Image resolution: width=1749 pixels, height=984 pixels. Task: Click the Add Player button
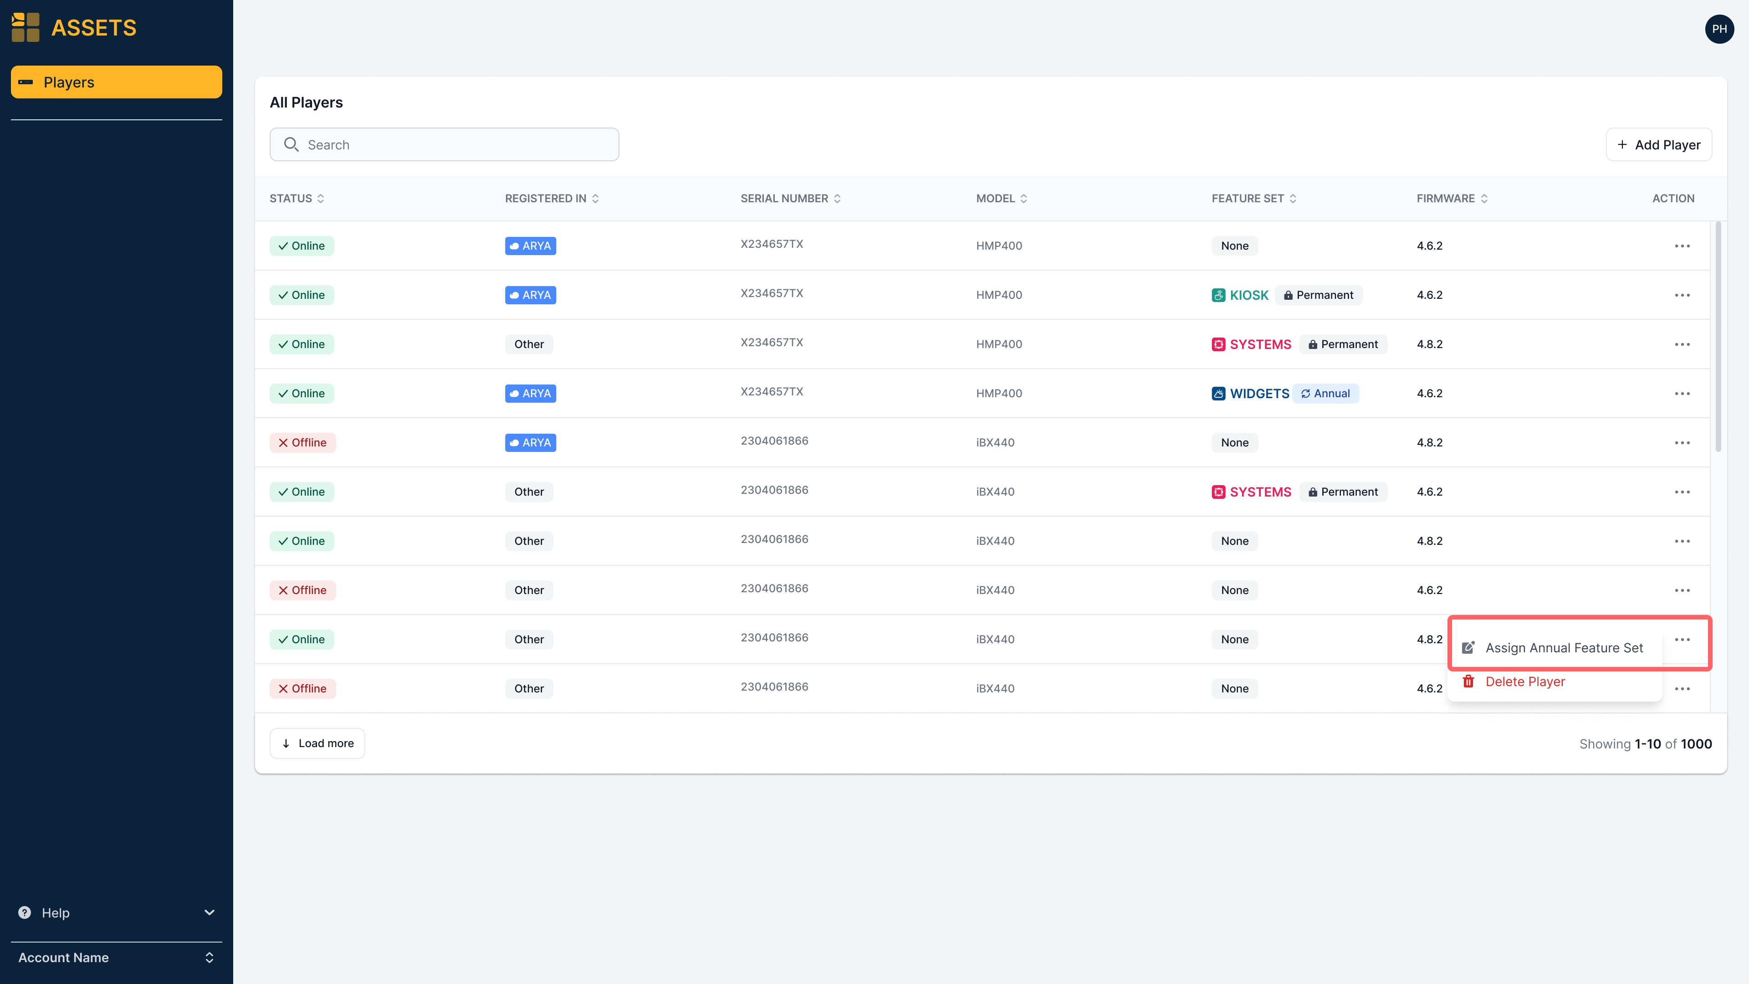coord(1658,145)
